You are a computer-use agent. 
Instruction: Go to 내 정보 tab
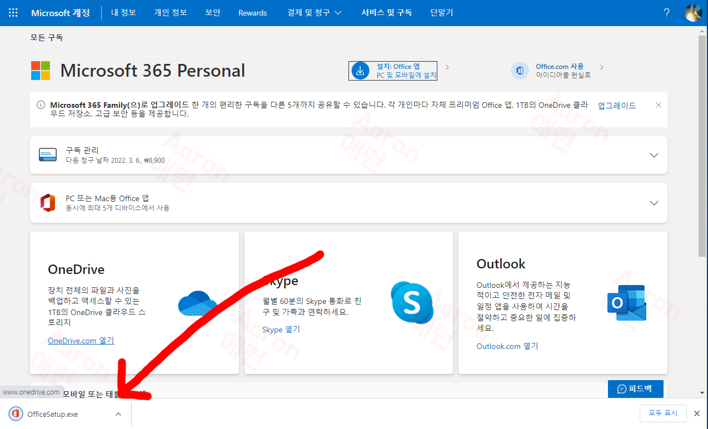pos(123,13)
